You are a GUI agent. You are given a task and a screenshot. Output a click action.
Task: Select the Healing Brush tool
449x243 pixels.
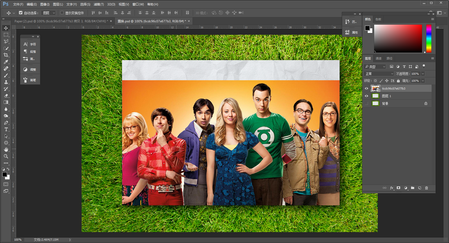[6, 69]
